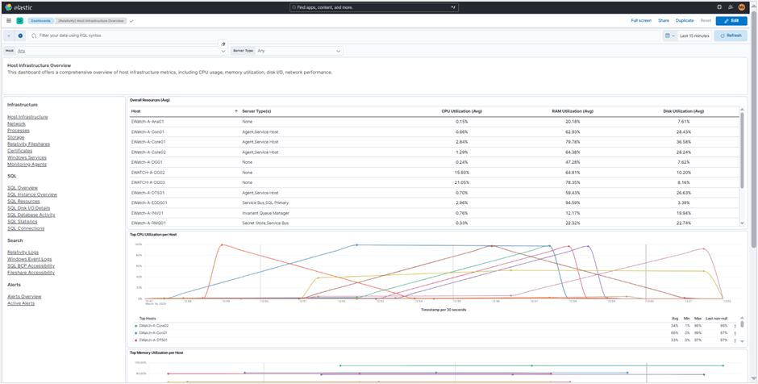Screen dimensions: 758x384
Task: Click the Dashboards breadcrumb
Action: tap(40, 20)
